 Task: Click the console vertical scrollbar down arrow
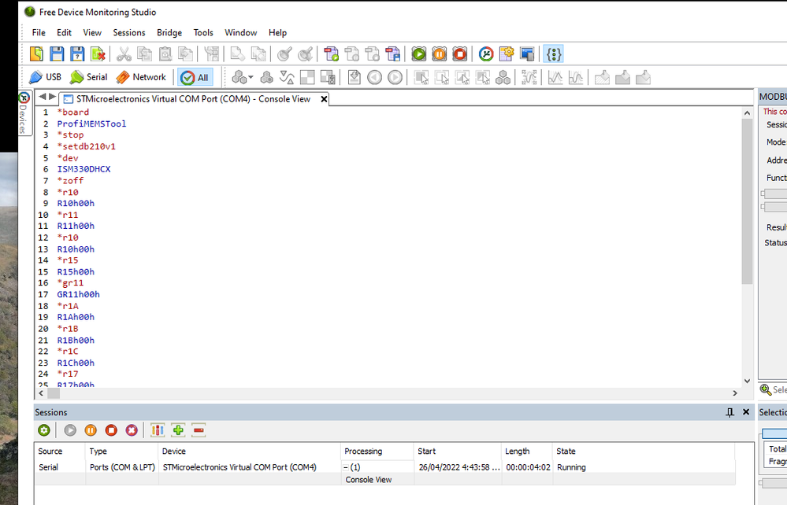pos(748,381)
